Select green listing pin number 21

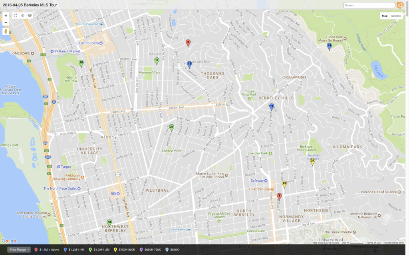(171, 128)
